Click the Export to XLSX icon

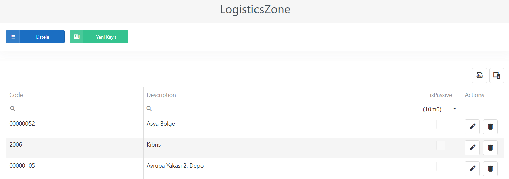coord(479,75)
